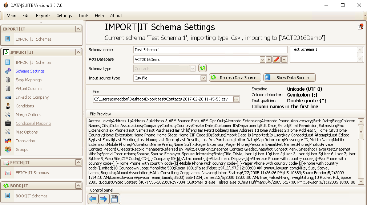Click the Conditions person icon

8,106
